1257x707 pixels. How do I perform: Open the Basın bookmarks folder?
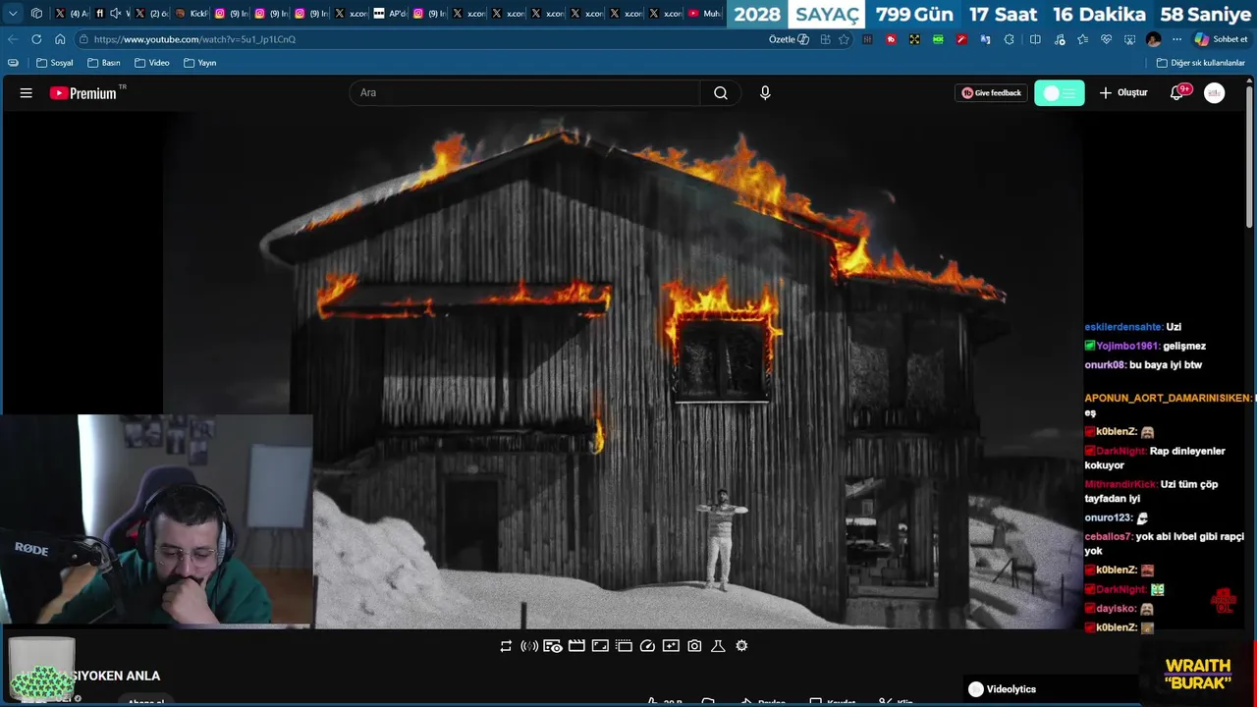(104, 63)
